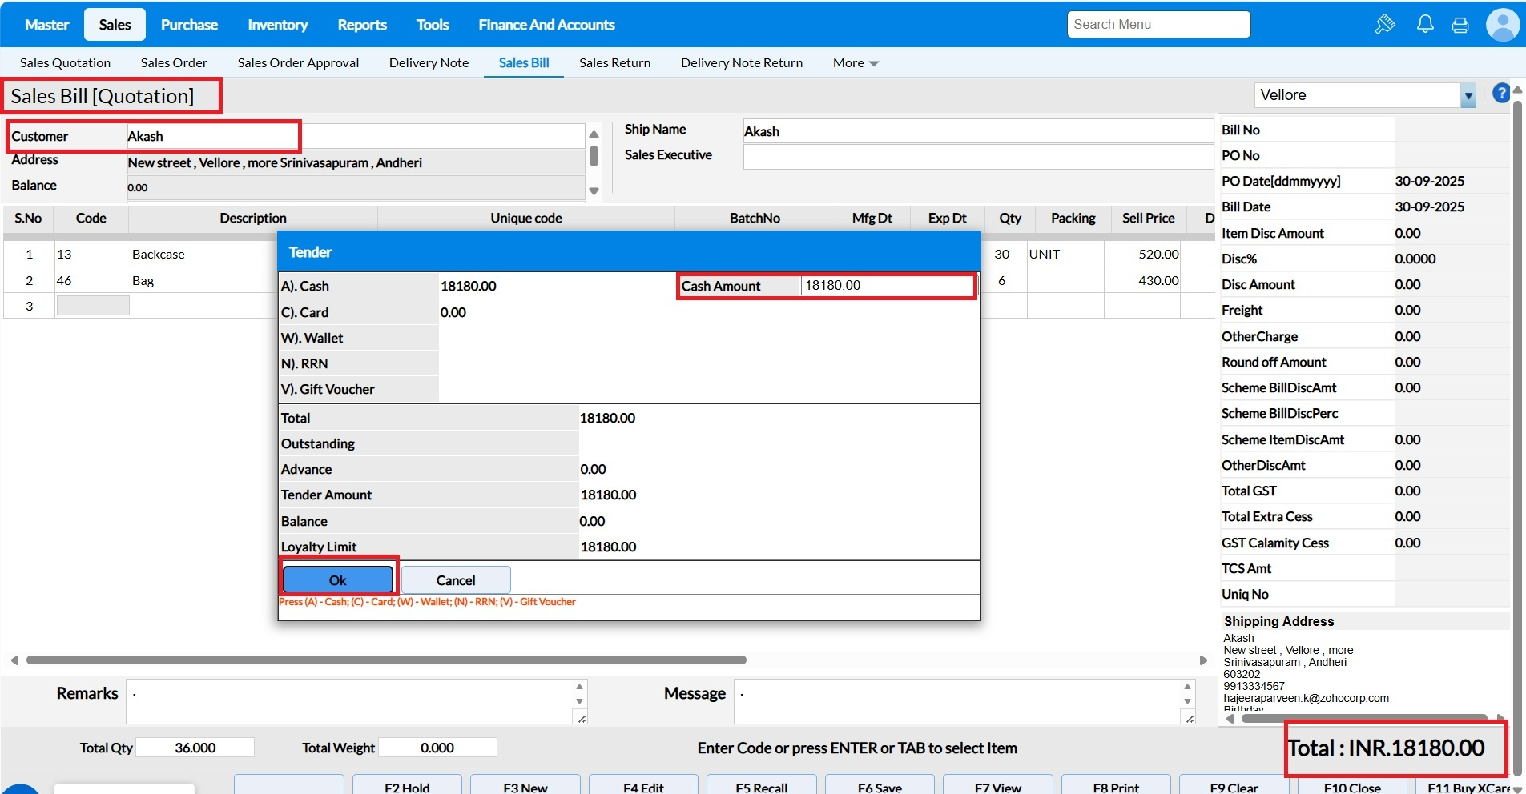Click the Cash Amount field
1526x794 pixels.
[x=886, y=286]
